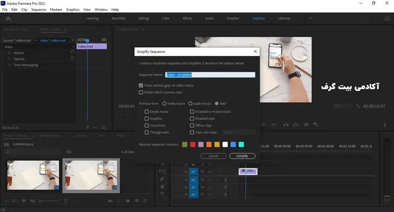394x212 pixels.
Task: Open the Markers menu
Action: 56,10
